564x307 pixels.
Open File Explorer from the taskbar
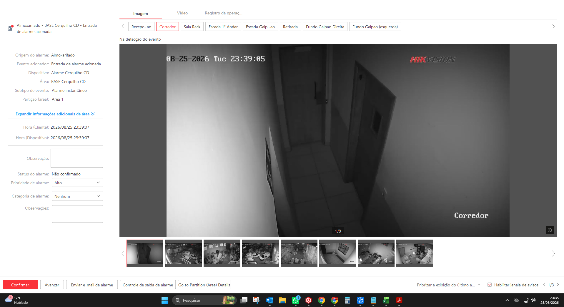coord(283,300)
